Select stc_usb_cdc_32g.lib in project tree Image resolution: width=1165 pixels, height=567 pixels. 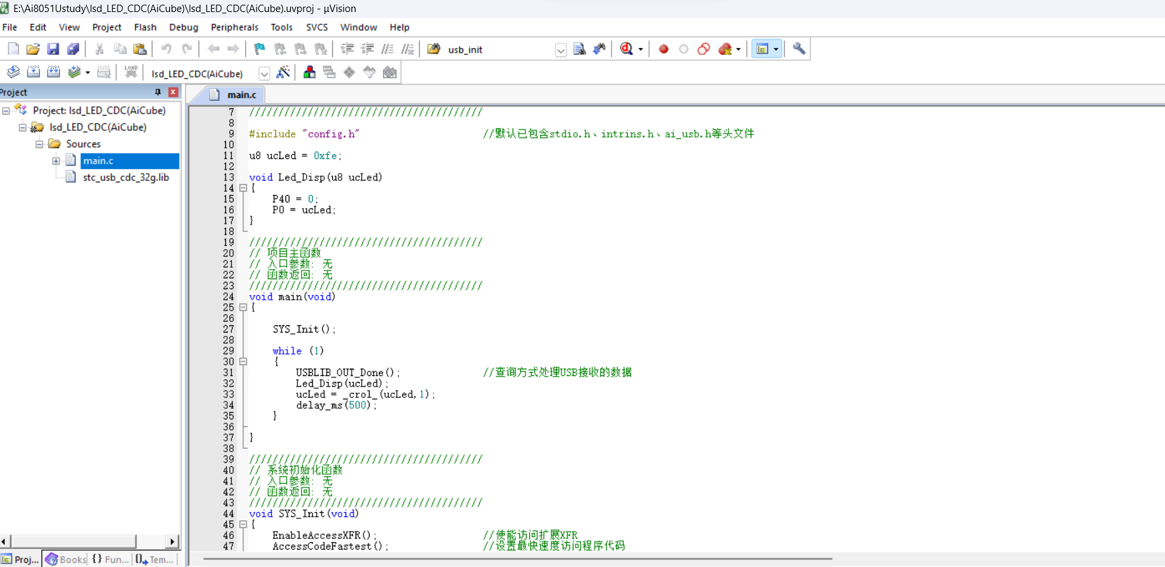click(126, 178)
